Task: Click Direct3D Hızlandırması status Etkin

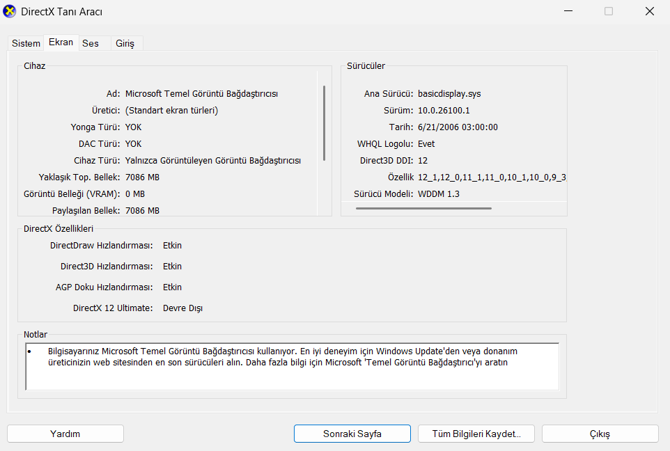Action: click(172, 266)
